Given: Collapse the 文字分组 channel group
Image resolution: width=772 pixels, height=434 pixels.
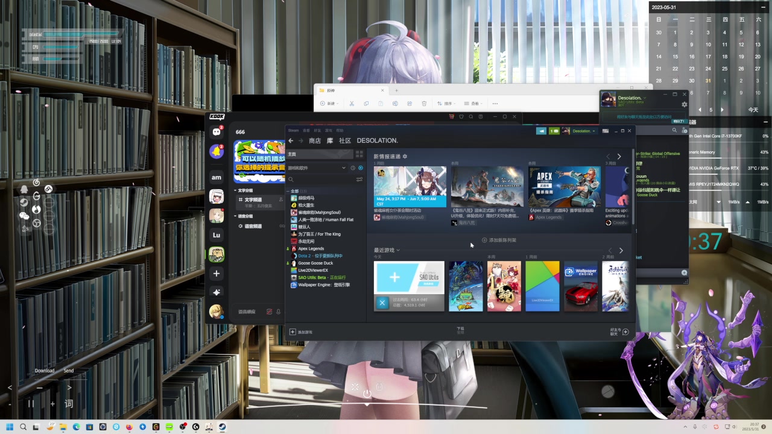Looking at the screenshot, I should tap(244, 190).
